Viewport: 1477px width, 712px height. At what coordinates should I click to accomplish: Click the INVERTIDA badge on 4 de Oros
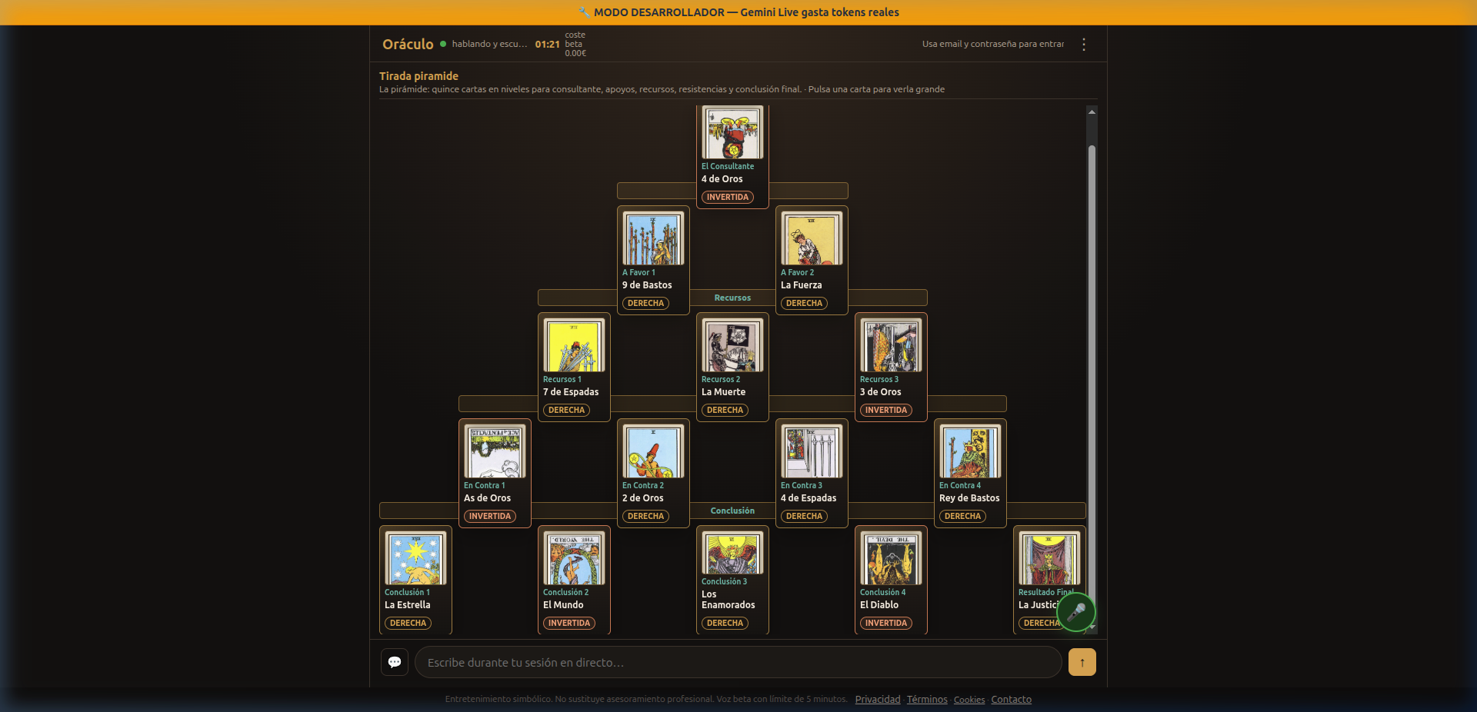[728, 198]
